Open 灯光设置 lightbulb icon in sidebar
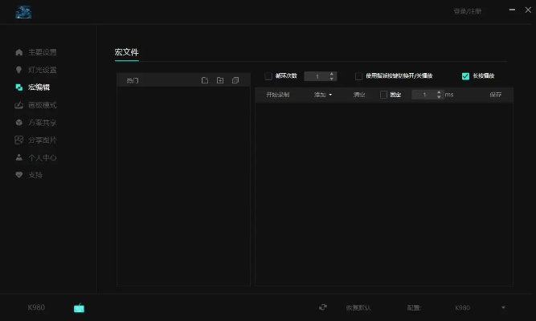The image size is (536, 321). (x=19, y=70)
